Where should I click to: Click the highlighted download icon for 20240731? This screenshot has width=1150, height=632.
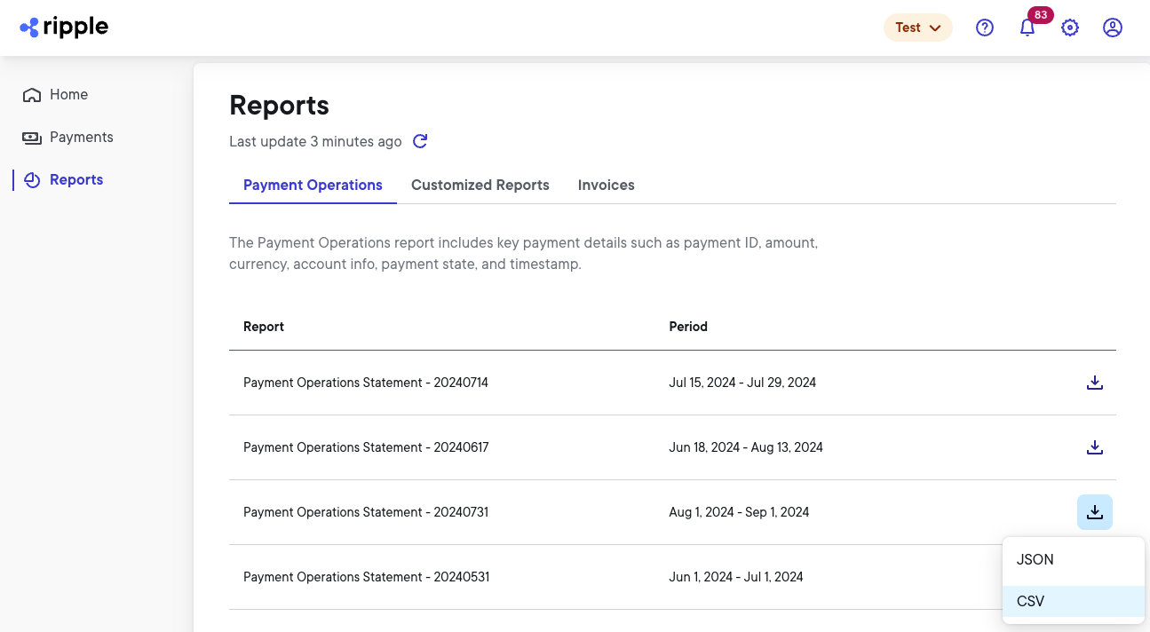[x=1094, y=512]
